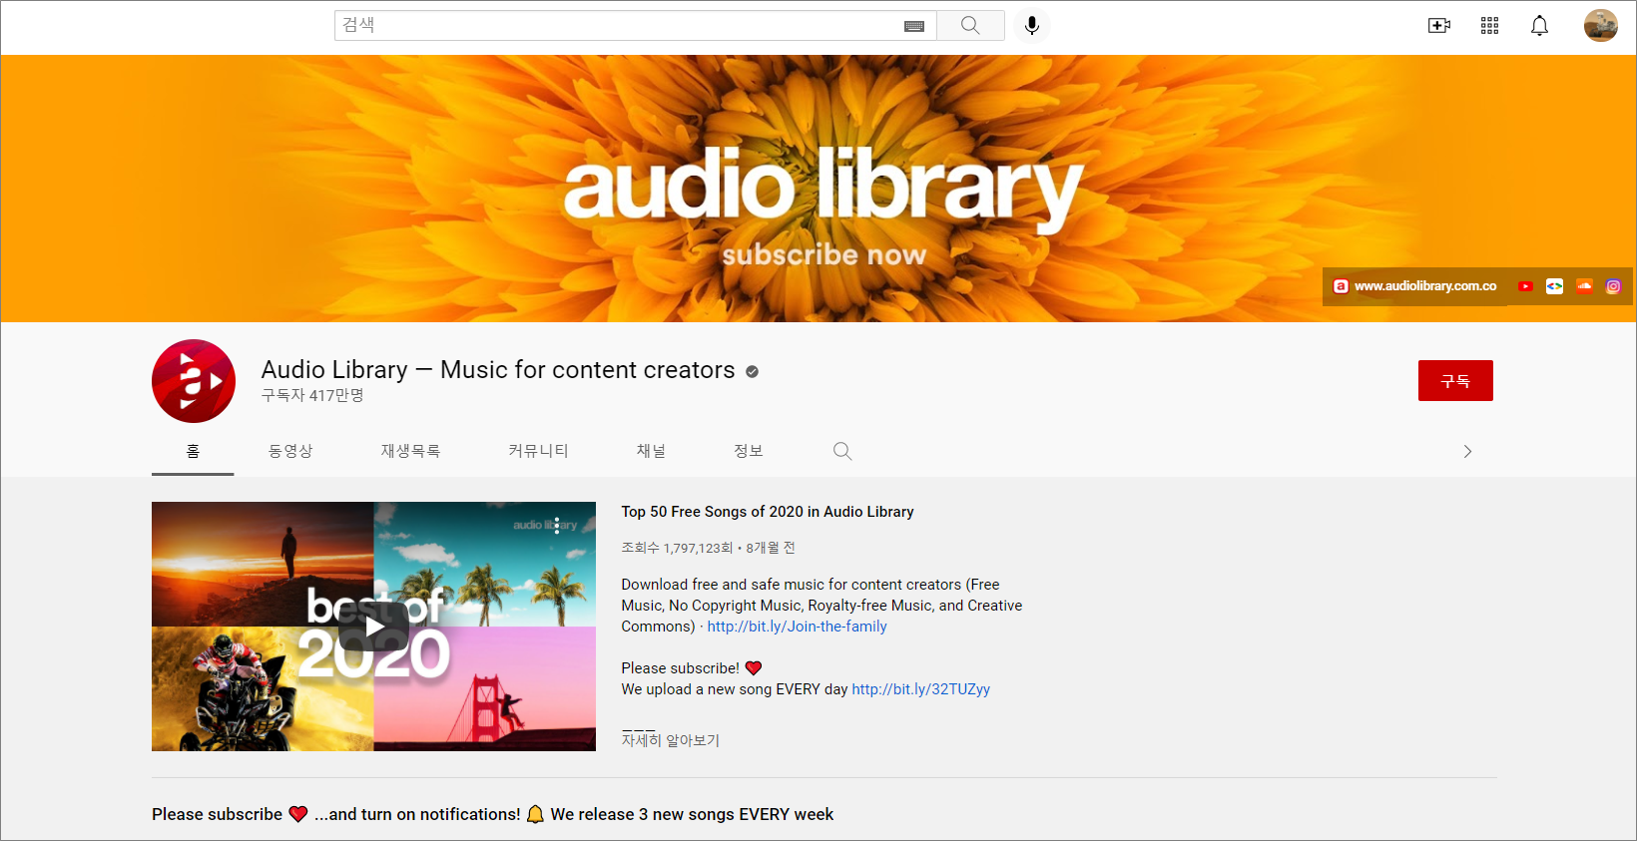Click the Audio Library channel avatar logo
This screenshot has width=1637, height=841.
point(194,381)
